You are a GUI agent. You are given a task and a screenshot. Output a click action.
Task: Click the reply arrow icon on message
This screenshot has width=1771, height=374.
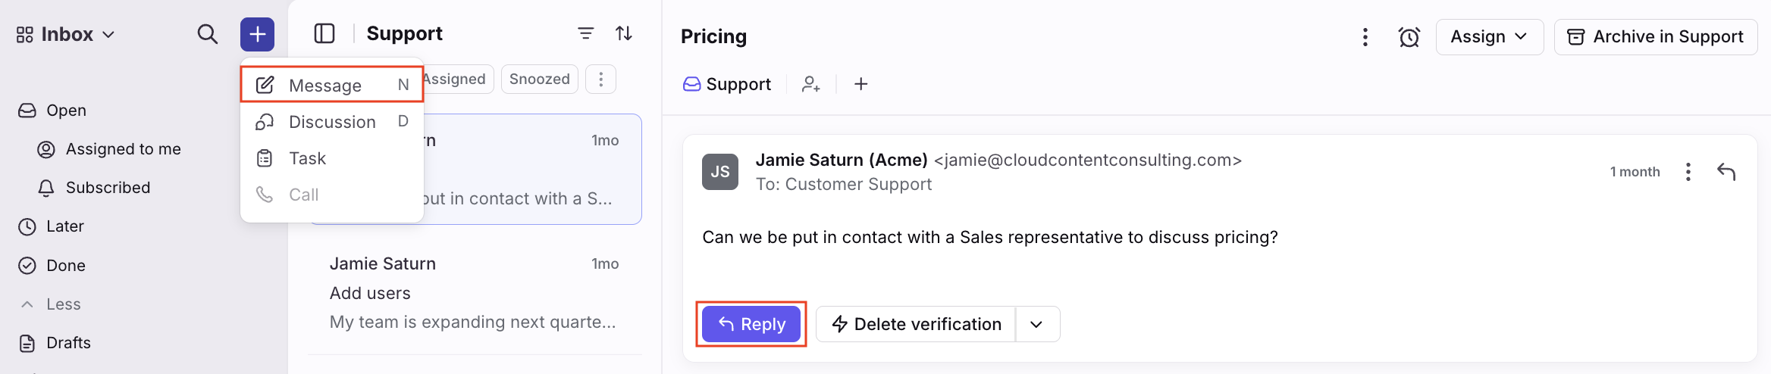pyautogui.click(x=1726, y=172)
